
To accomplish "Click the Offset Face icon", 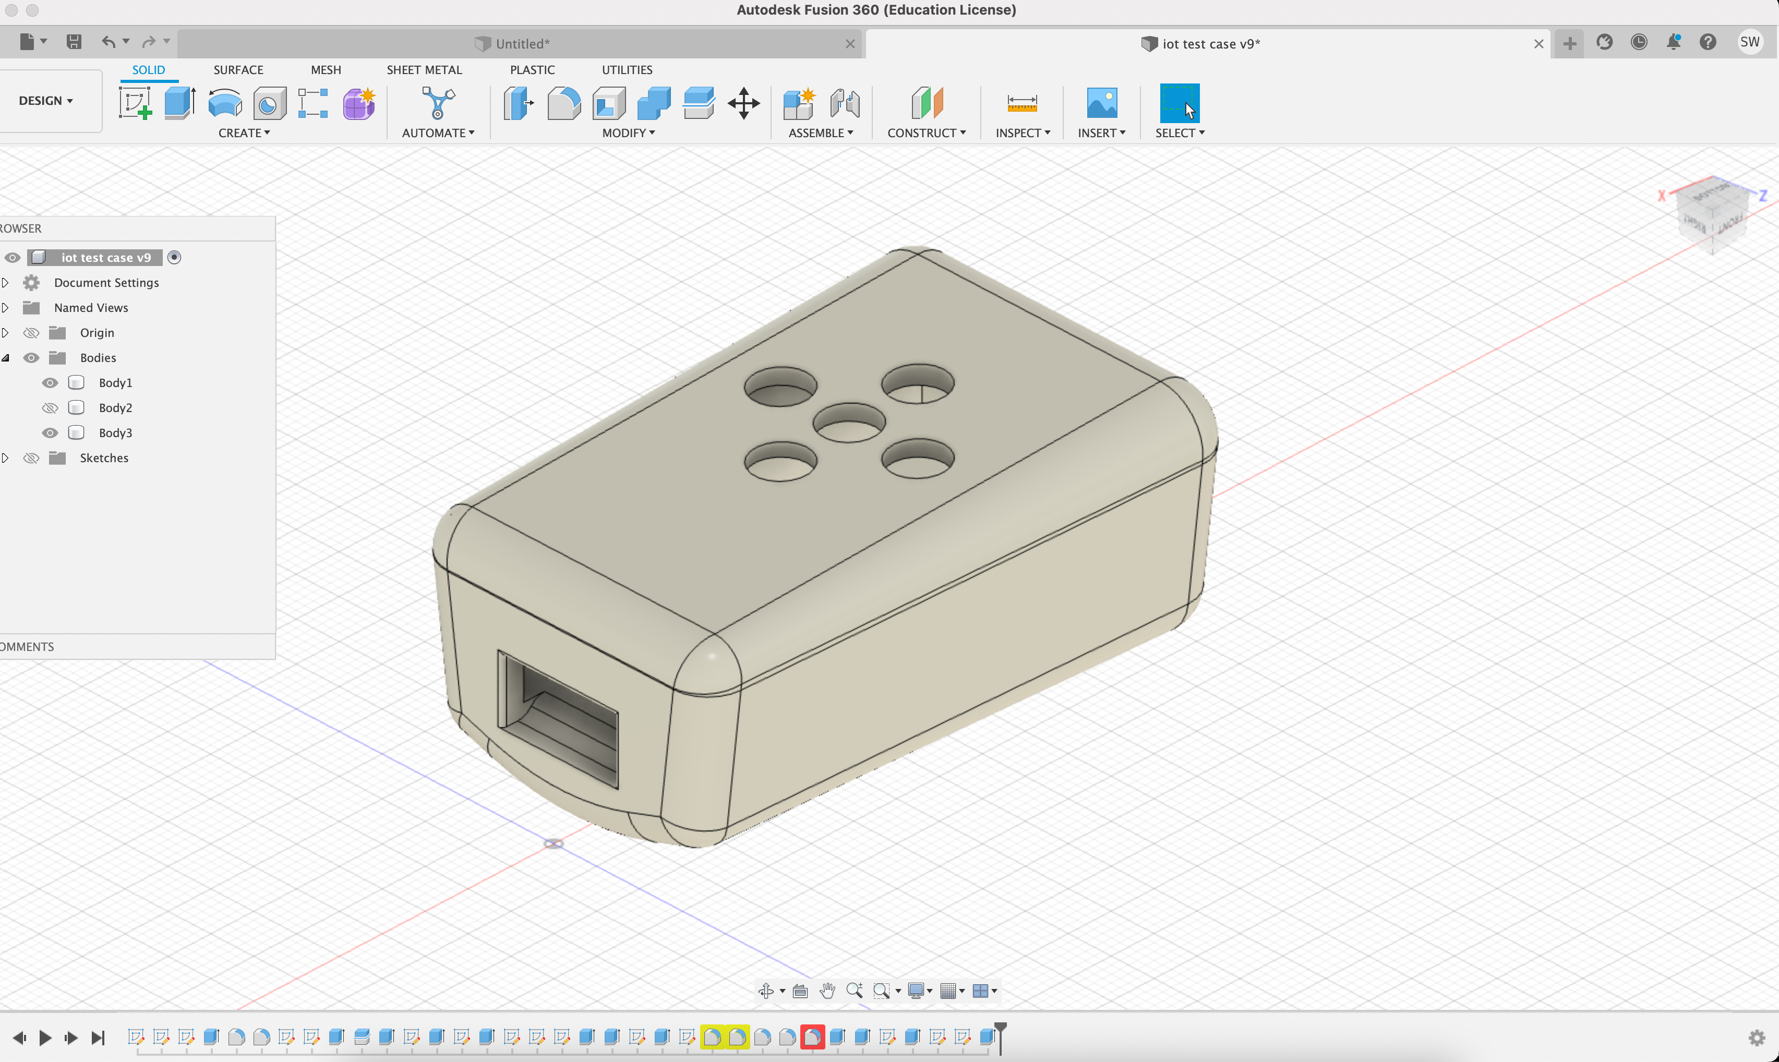I will (x=699, y=103).
